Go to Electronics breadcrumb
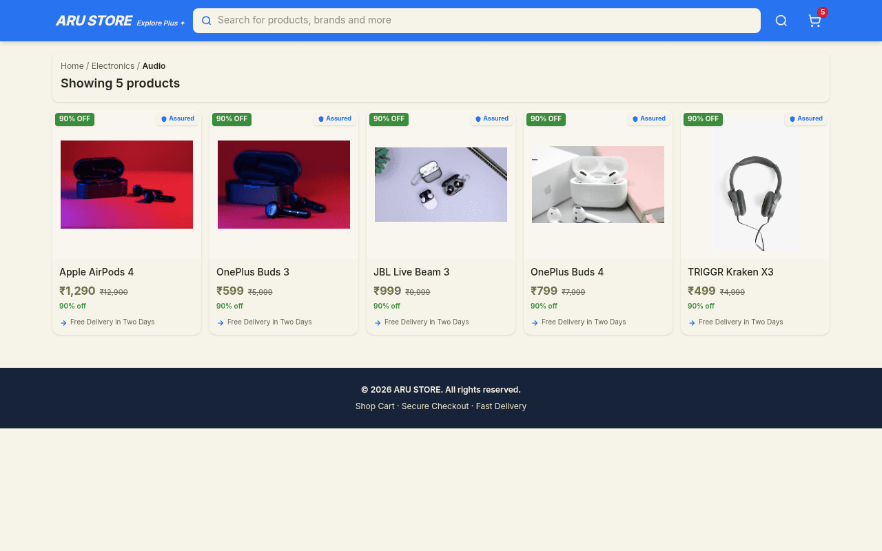This screenshot has width=882, height=551. (x=113, y=66)
